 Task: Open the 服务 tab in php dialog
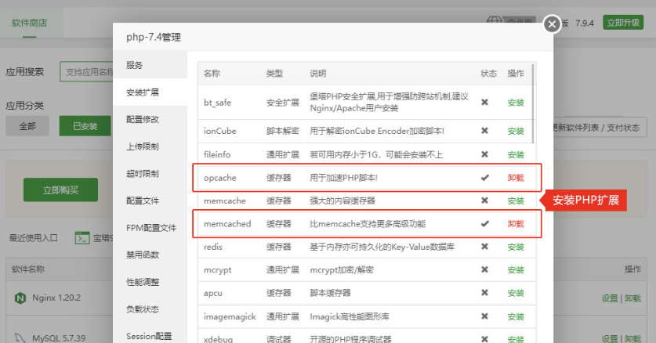tap(134, 65)
